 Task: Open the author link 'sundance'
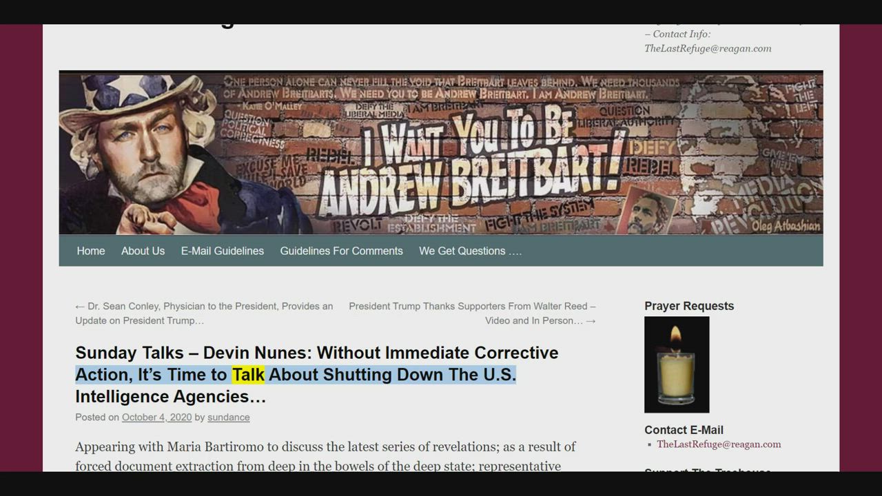coord(228,417)
